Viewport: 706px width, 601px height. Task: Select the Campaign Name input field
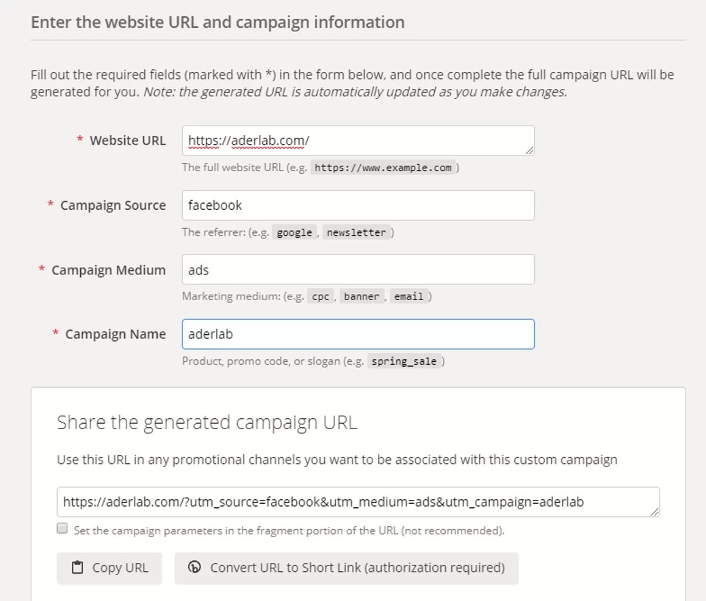pos(357,334)
